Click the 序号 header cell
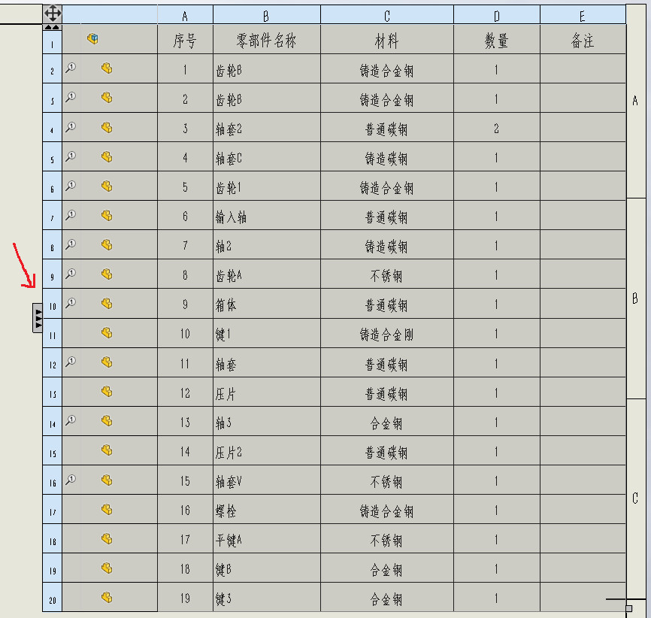Screen dimensions: 651x618 click(185, 39)
